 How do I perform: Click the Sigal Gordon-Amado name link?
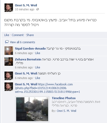pyautogui.click(x=30, y=49)
